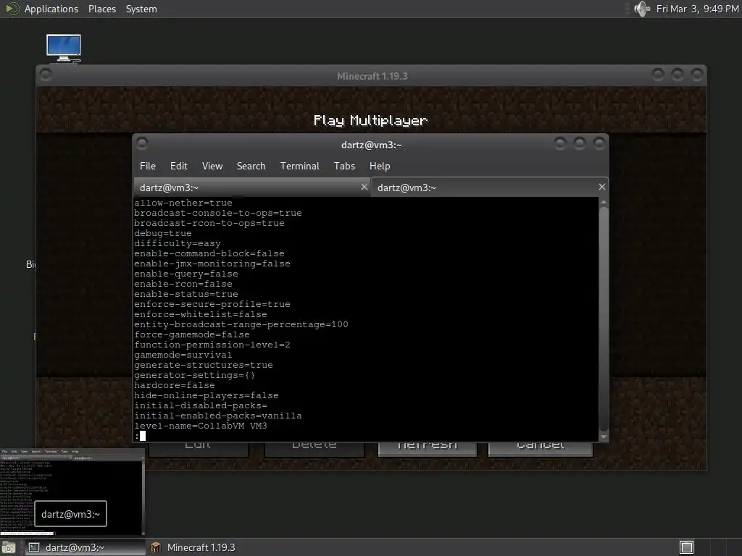This screenshot has height=556, width=742.
Task: Open the terminal Search menu
Action: pyautogui.click(x=251, y=166)
